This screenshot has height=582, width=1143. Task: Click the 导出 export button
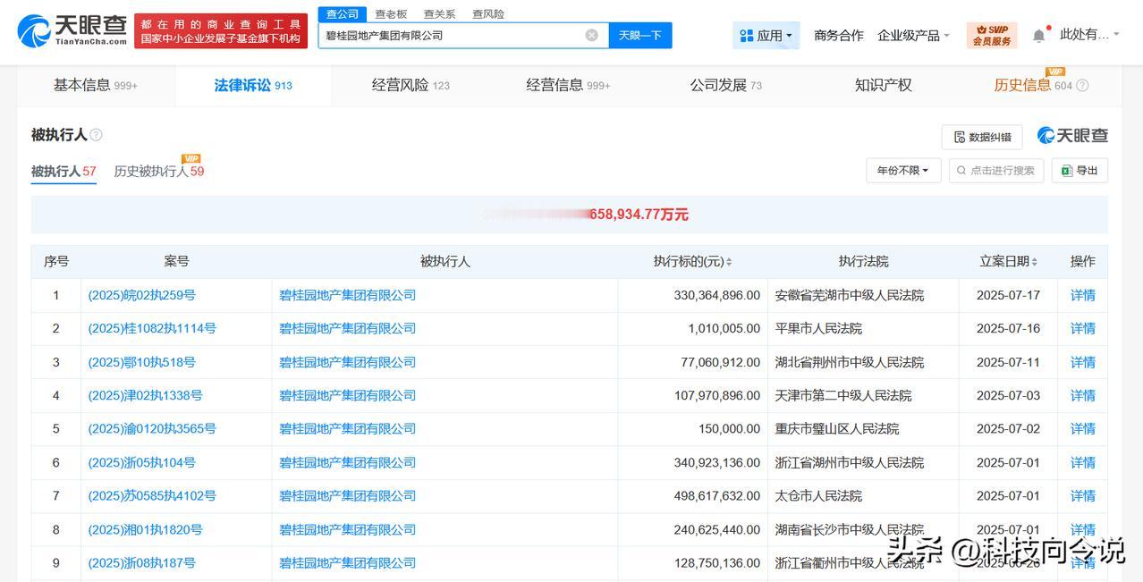[1079, 171]
